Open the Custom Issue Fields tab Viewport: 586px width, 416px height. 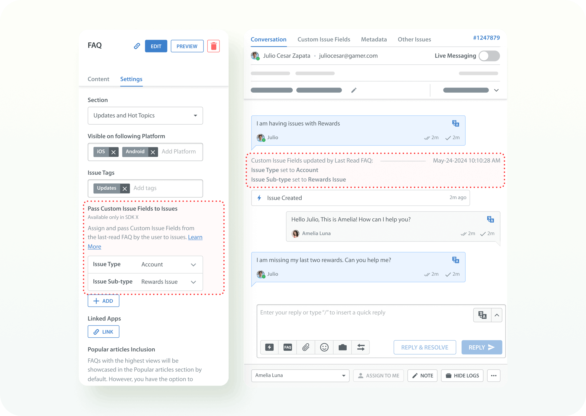click(x=324, y=39)
